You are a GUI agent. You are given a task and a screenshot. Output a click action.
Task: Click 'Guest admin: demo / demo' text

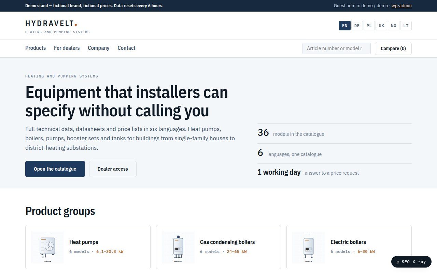[x=361, y=6]
